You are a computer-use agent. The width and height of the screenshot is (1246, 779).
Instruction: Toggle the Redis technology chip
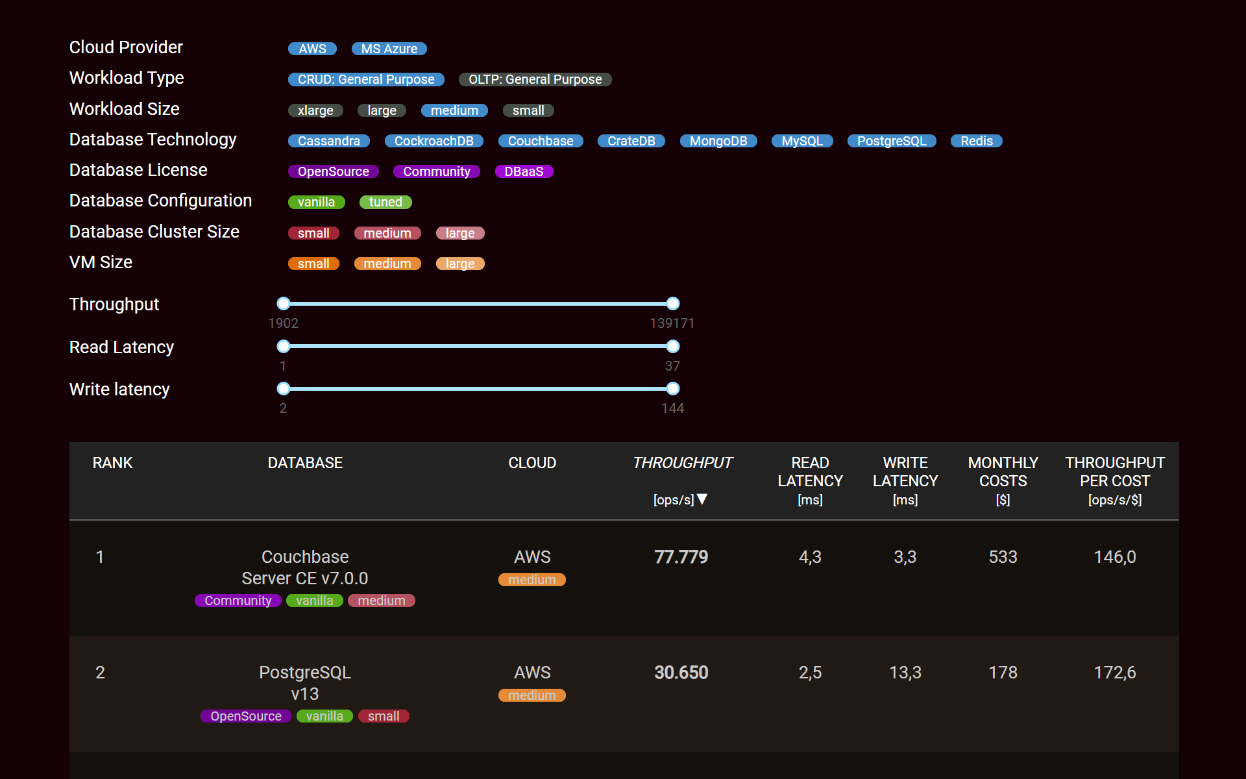pyautogui.click(x=976, y=141)
